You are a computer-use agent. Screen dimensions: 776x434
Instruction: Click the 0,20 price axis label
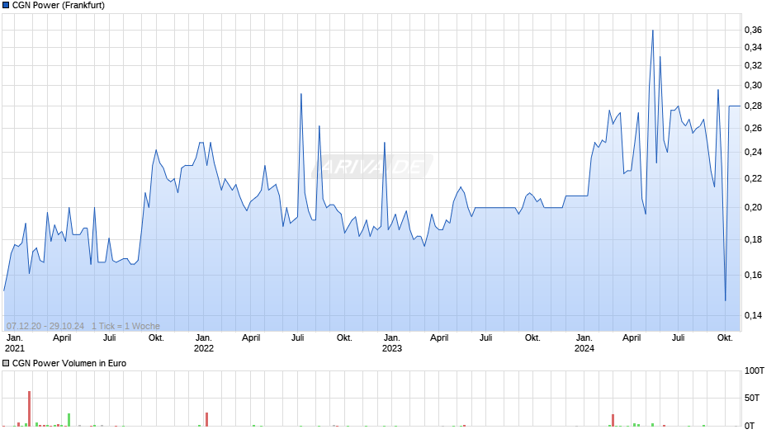pos(753,207)
